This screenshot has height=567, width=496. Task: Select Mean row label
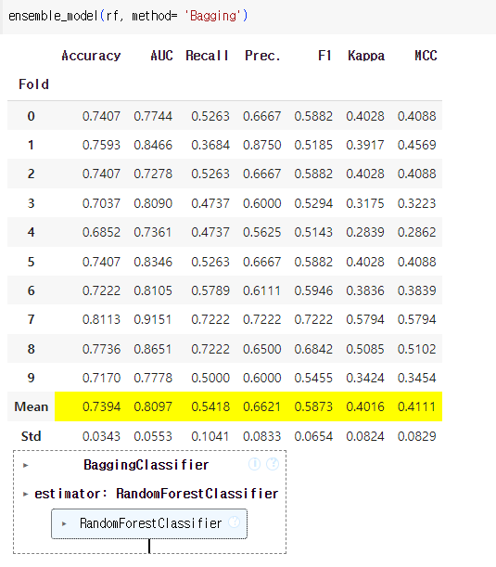32,406
